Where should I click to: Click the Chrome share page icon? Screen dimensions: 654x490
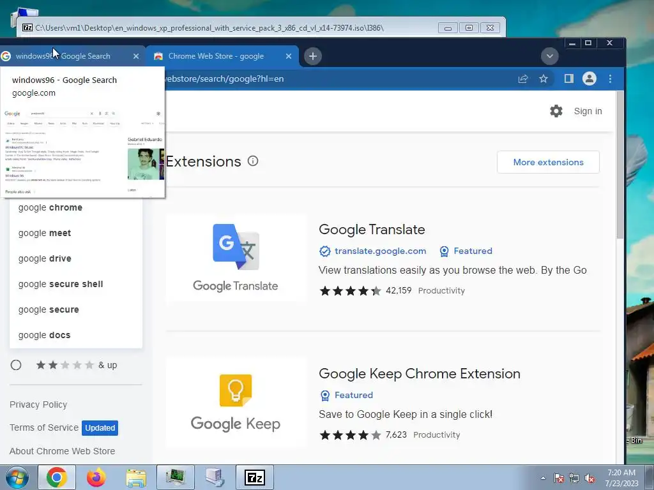522,78
